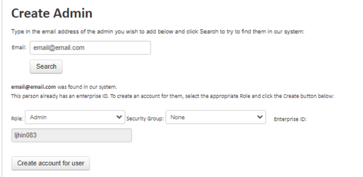Image resolution: width=363 pixels, height=177 pixels.
Task: Click the Email input field
Action: click(x=90, y=48)
